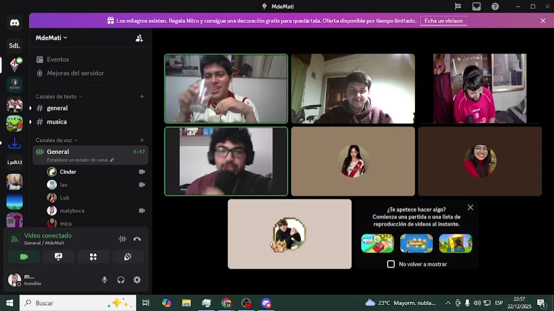Turn off your camera
The height and width of the screenshot is (311, 554).
[x=24, y=257]
